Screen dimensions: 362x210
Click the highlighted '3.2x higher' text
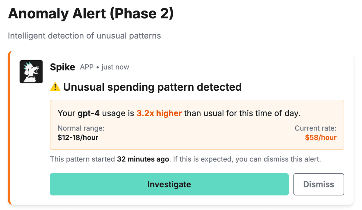159,113
